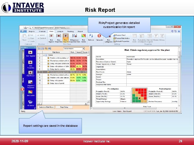Click the Customize Risk Report button
Viewport: 194px width, 145px height.
[46, 107]
